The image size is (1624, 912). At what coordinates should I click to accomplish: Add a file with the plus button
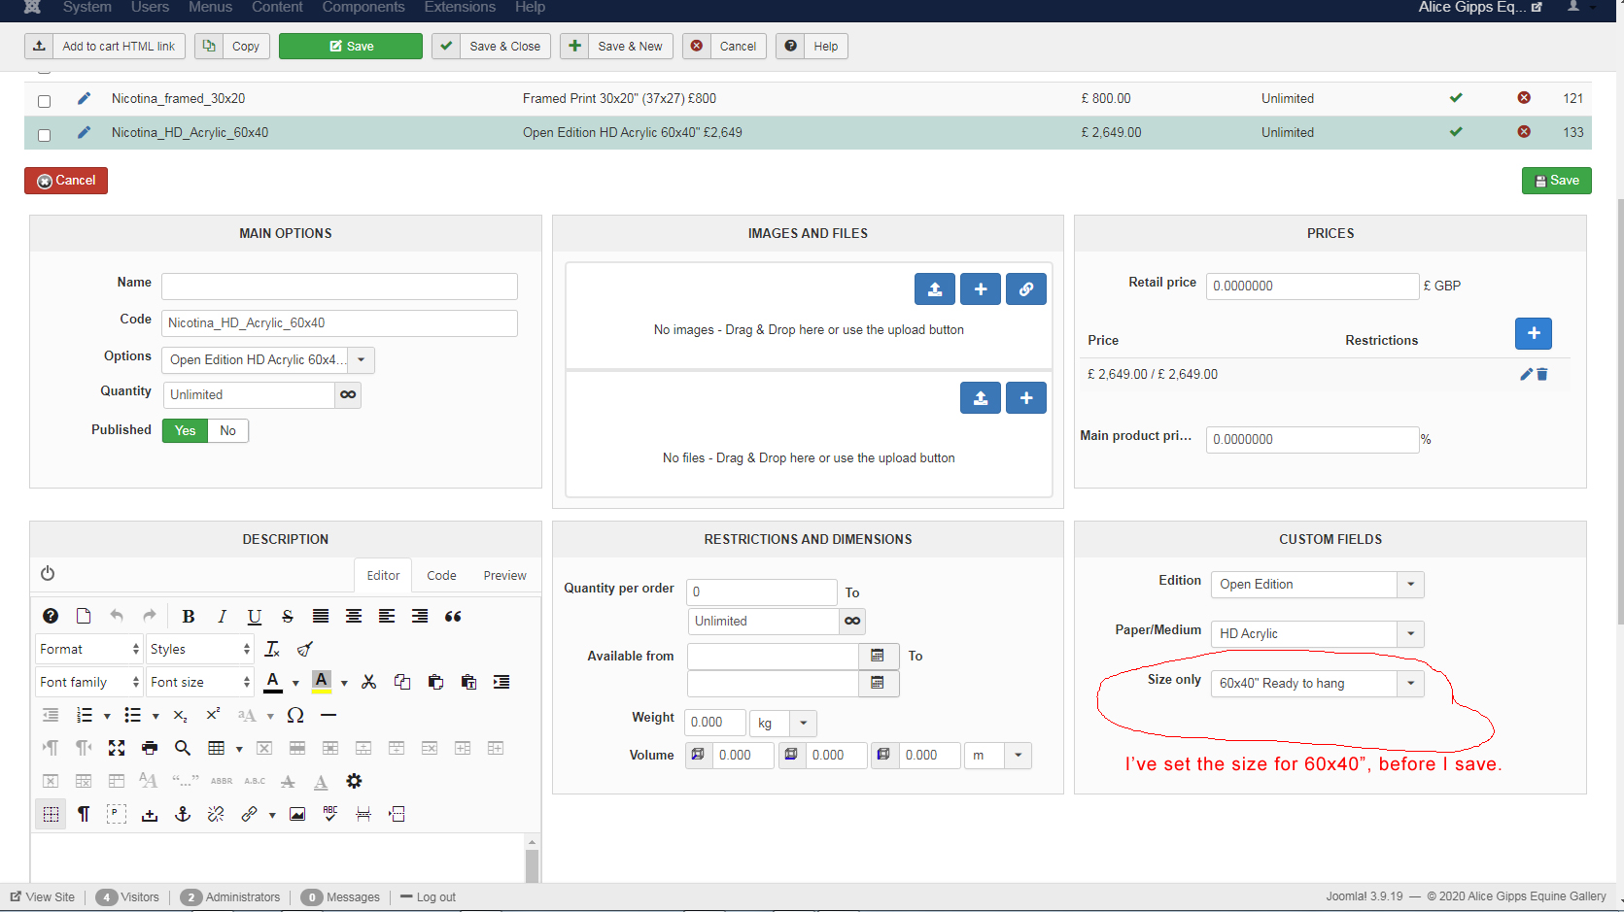click(1025, 398)
